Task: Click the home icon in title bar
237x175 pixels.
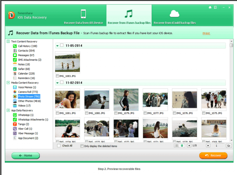Action: 210,7
